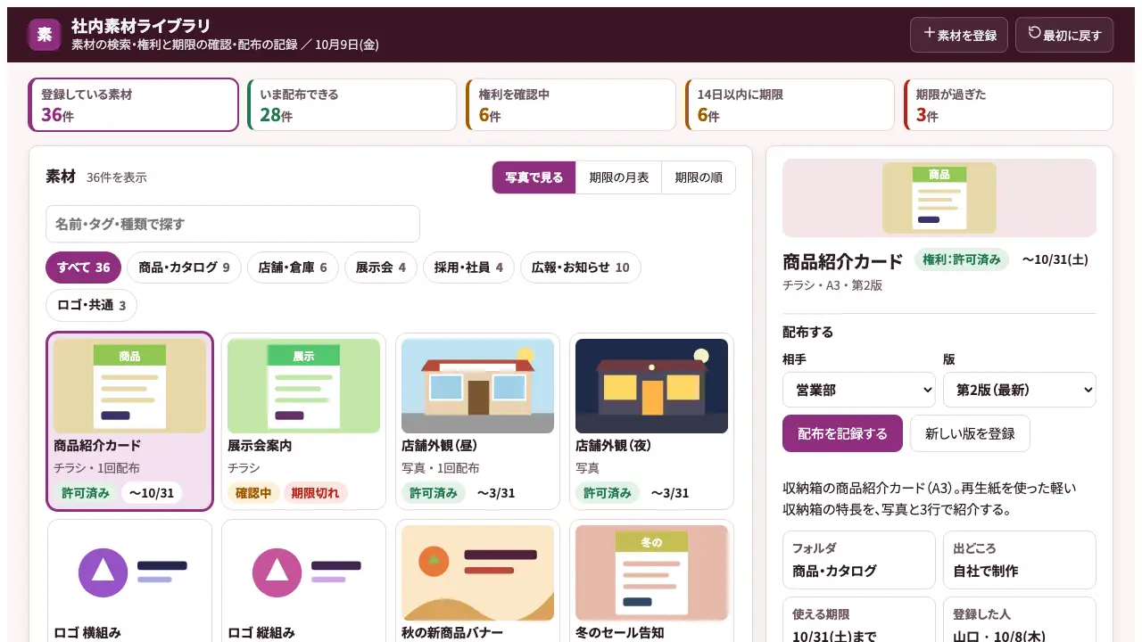Click 許可済み badge on 店舗外観(昼) card
This screenshot has height=642, width=1142.
pyautogui.click(x=434, y=492)
